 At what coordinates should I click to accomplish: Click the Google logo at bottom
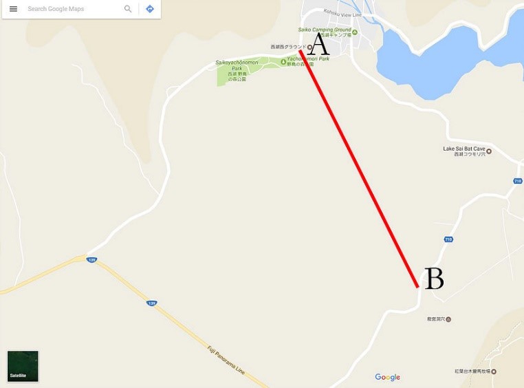pos(387,377)
